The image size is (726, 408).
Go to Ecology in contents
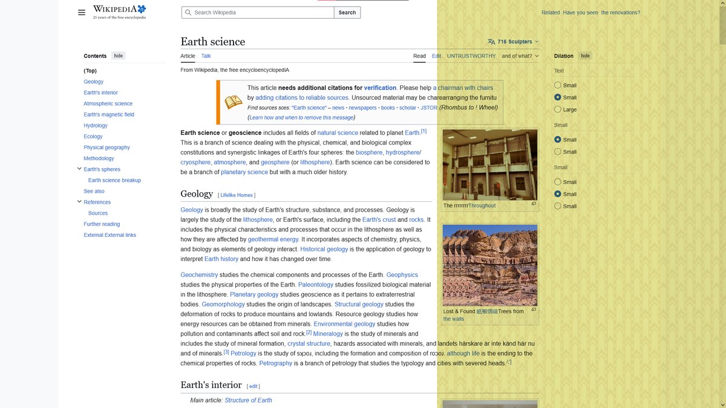point(93,137)
